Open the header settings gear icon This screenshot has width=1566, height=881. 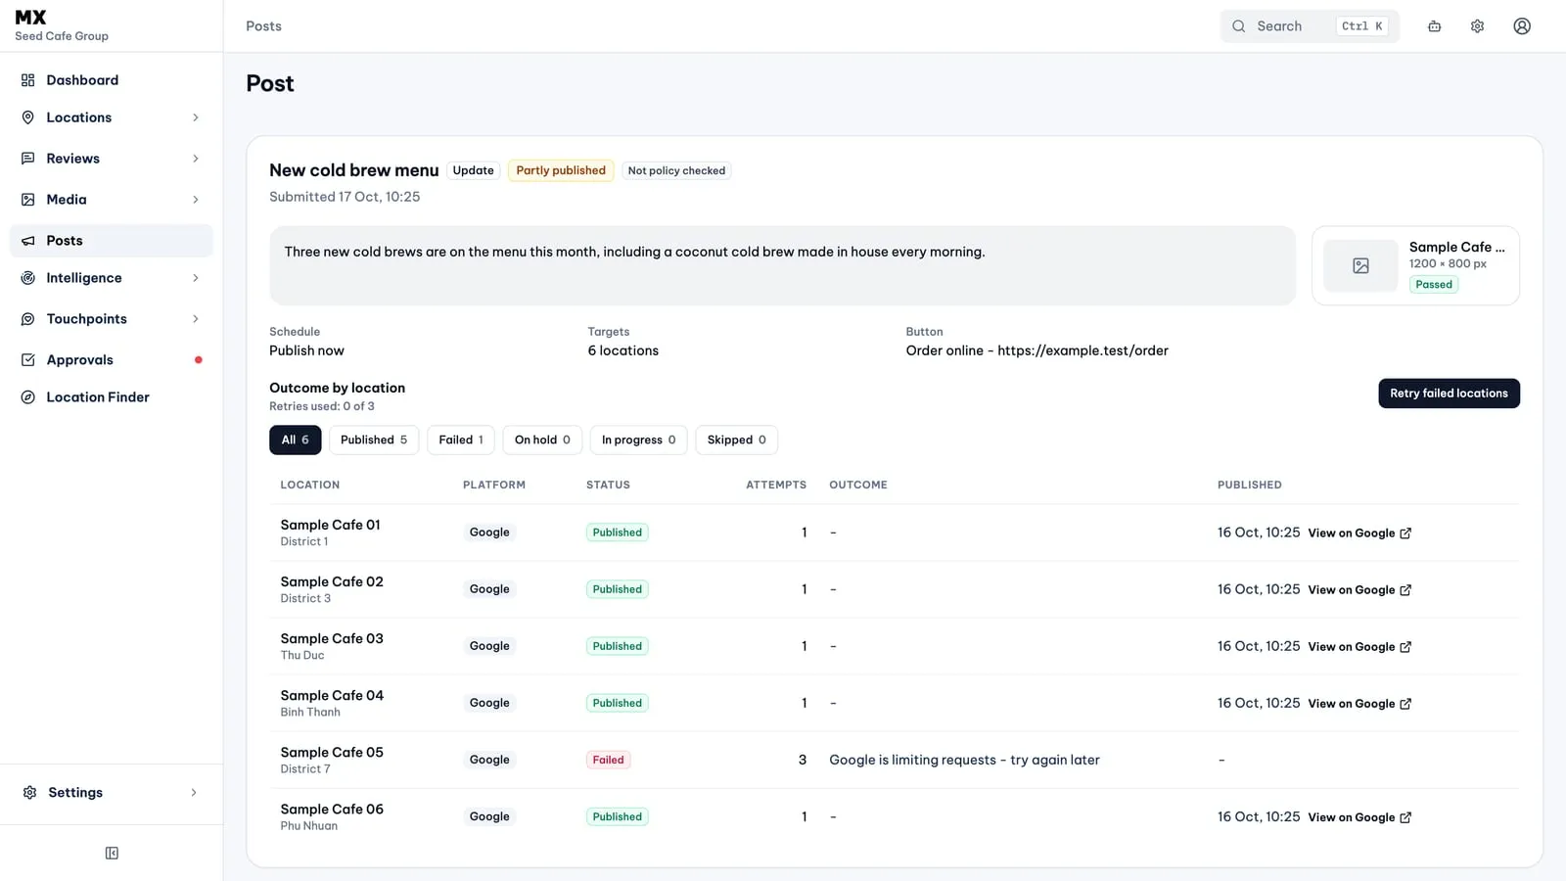[1478, 26]
